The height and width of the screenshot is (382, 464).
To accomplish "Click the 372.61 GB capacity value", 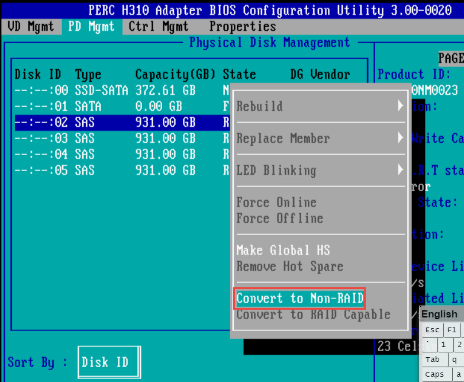I will point(166,90).
